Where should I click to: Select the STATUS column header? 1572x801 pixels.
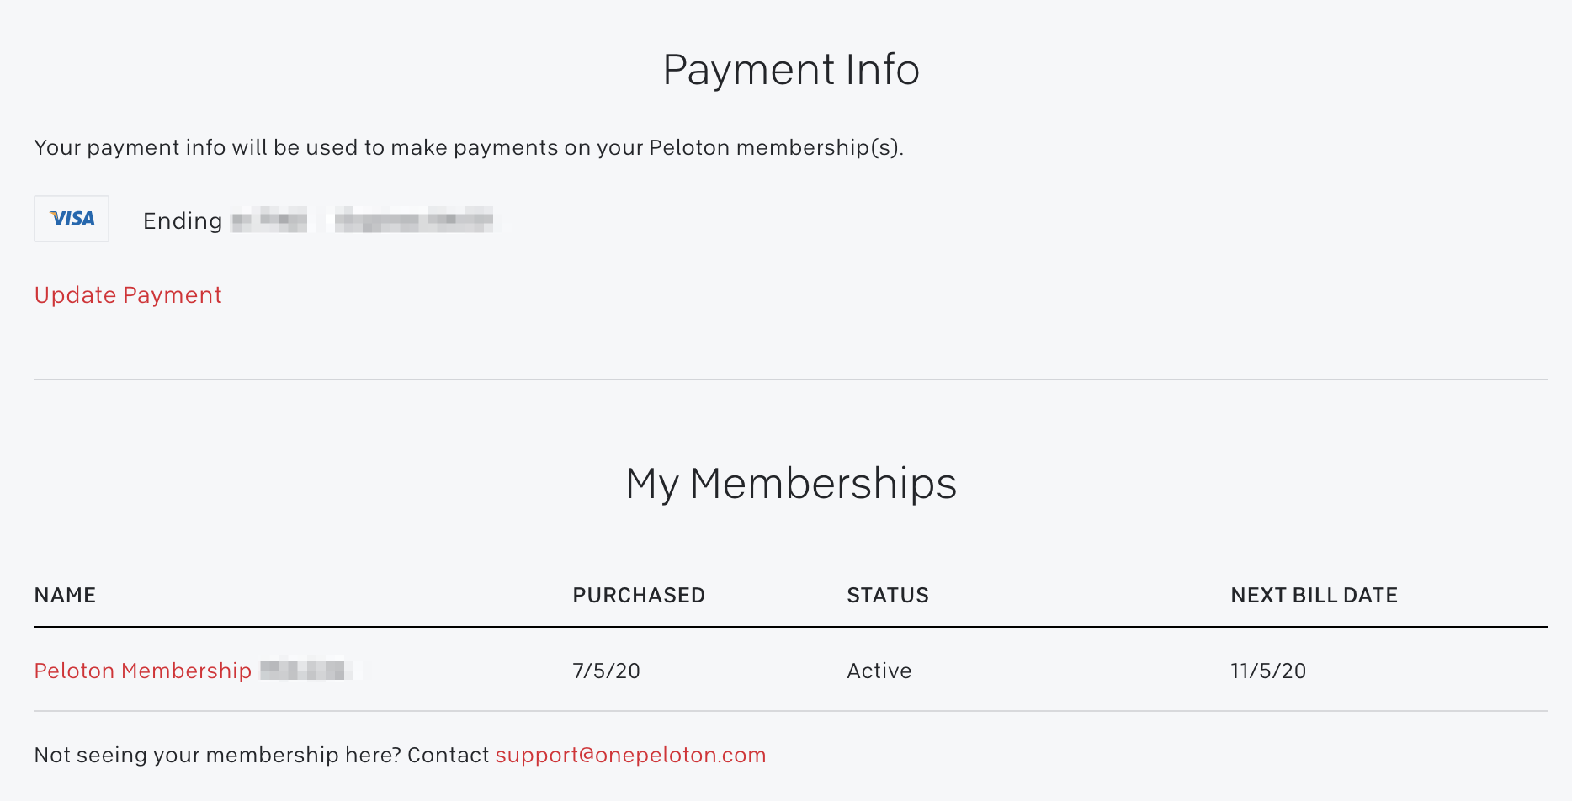click(888, 596)
